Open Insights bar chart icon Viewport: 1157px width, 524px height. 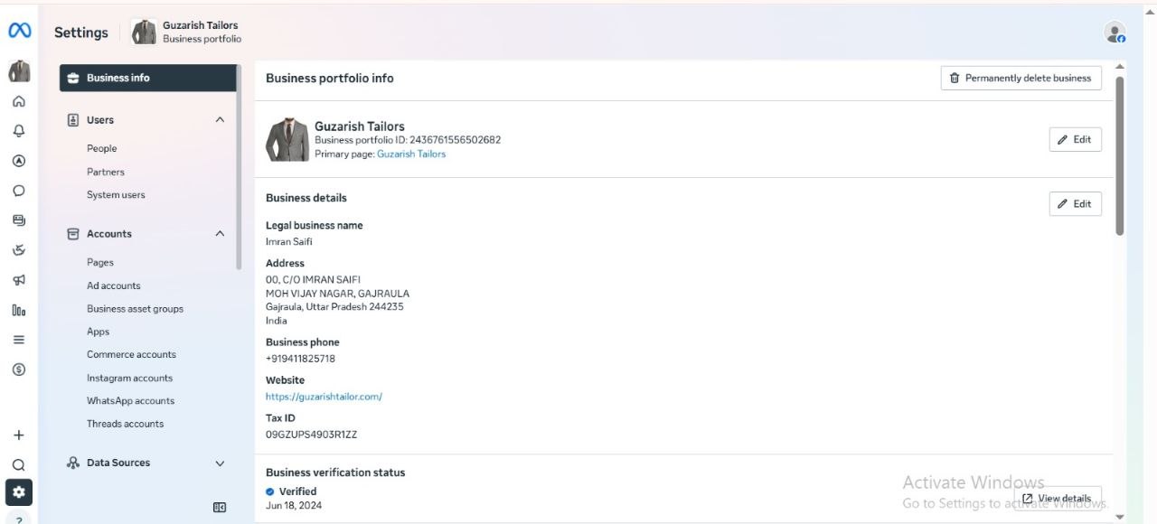pyautogui.click(x=19, y=310)
